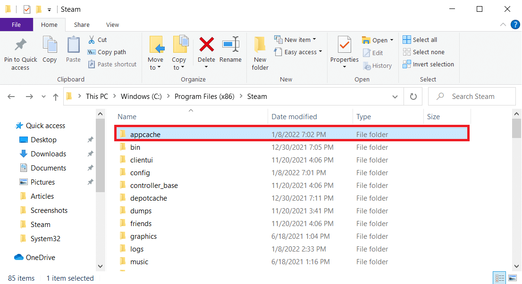522x284 pixels.
Task: Pin selection to Quick access
Action: pyautogui.click(x=21, y=54)
